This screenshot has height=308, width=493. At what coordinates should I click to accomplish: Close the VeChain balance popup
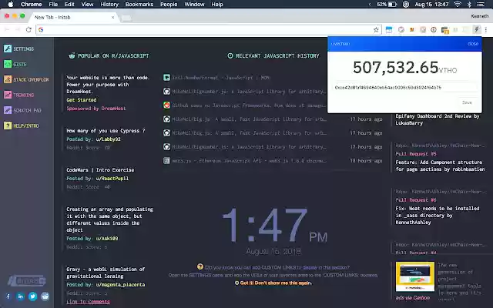[472, 44]
